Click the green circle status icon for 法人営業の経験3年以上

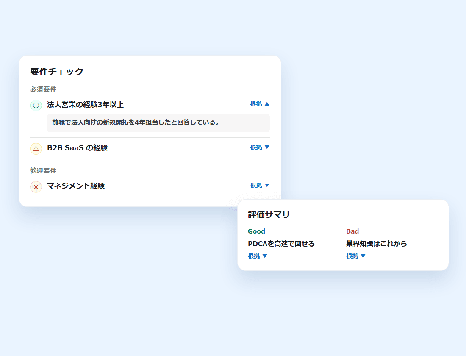[36, 105]
